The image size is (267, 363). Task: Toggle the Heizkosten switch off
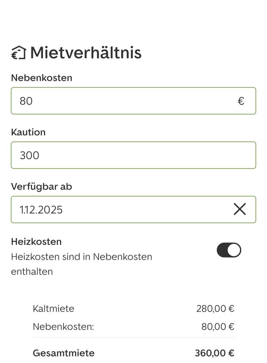pos(229,250)
